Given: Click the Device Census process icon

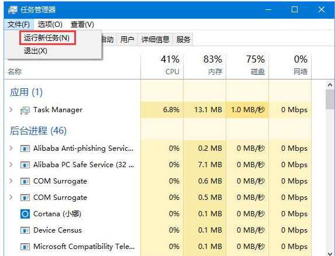Looking at the screenshot, I should point(25,230).
